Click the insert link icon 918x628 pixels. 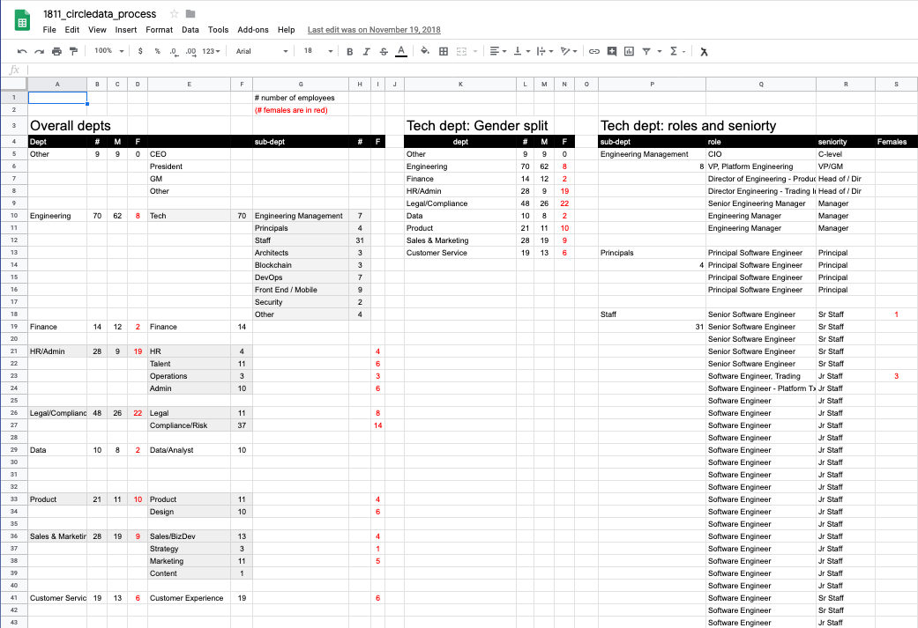(x=594, y=51)
